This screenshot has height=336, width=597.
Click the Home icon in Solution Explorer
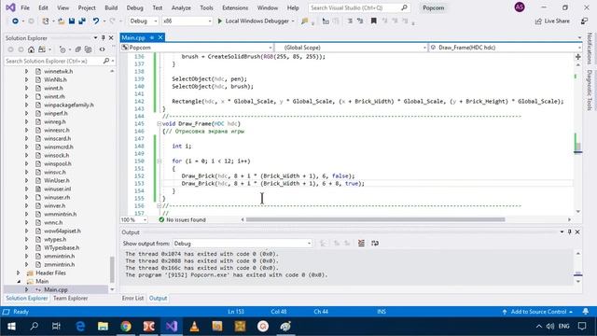coord(31,49)
